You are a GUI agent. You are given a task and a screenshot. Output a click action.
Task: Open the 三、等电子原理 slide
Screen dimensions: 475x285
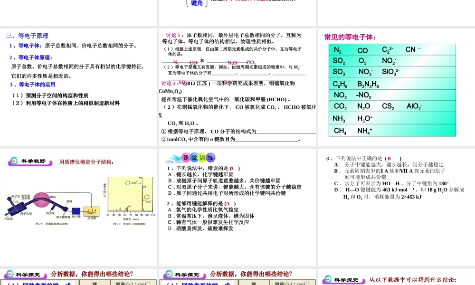(x=78, y=88)
